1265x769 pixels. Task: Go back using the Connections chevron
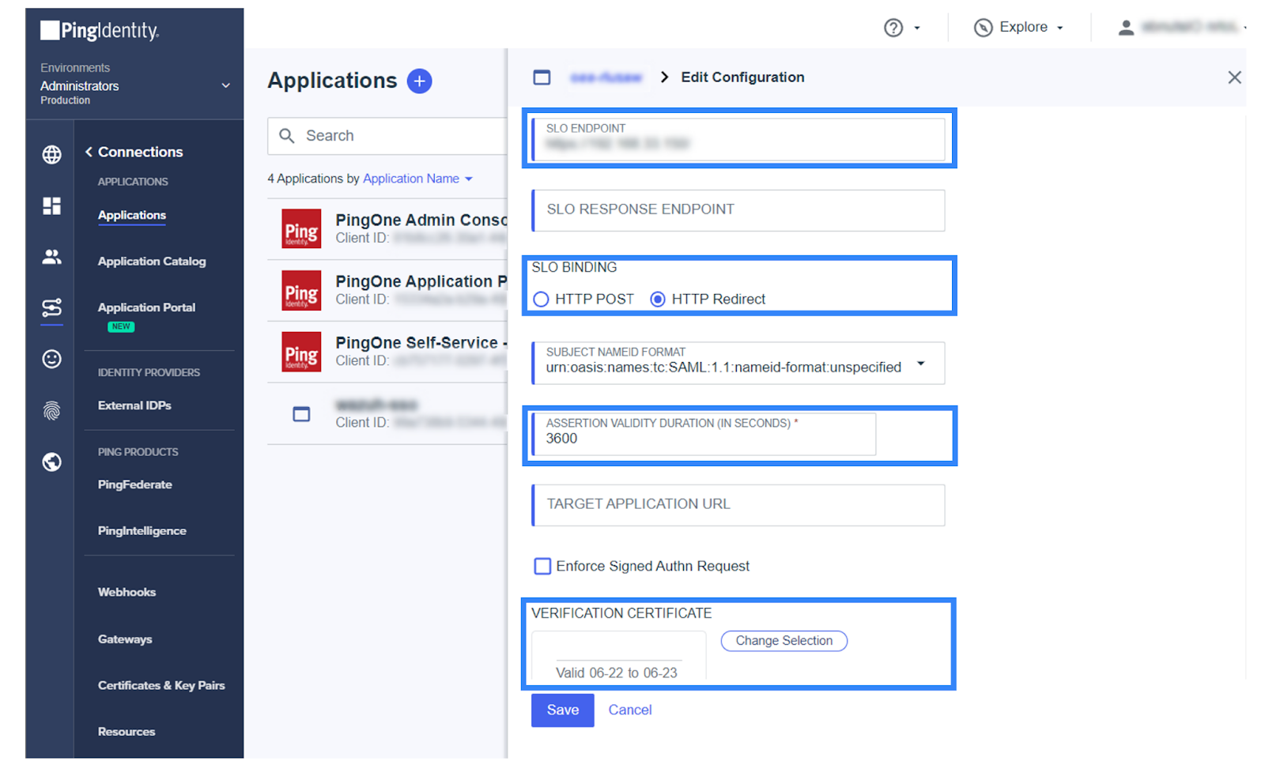pos(89,152)
